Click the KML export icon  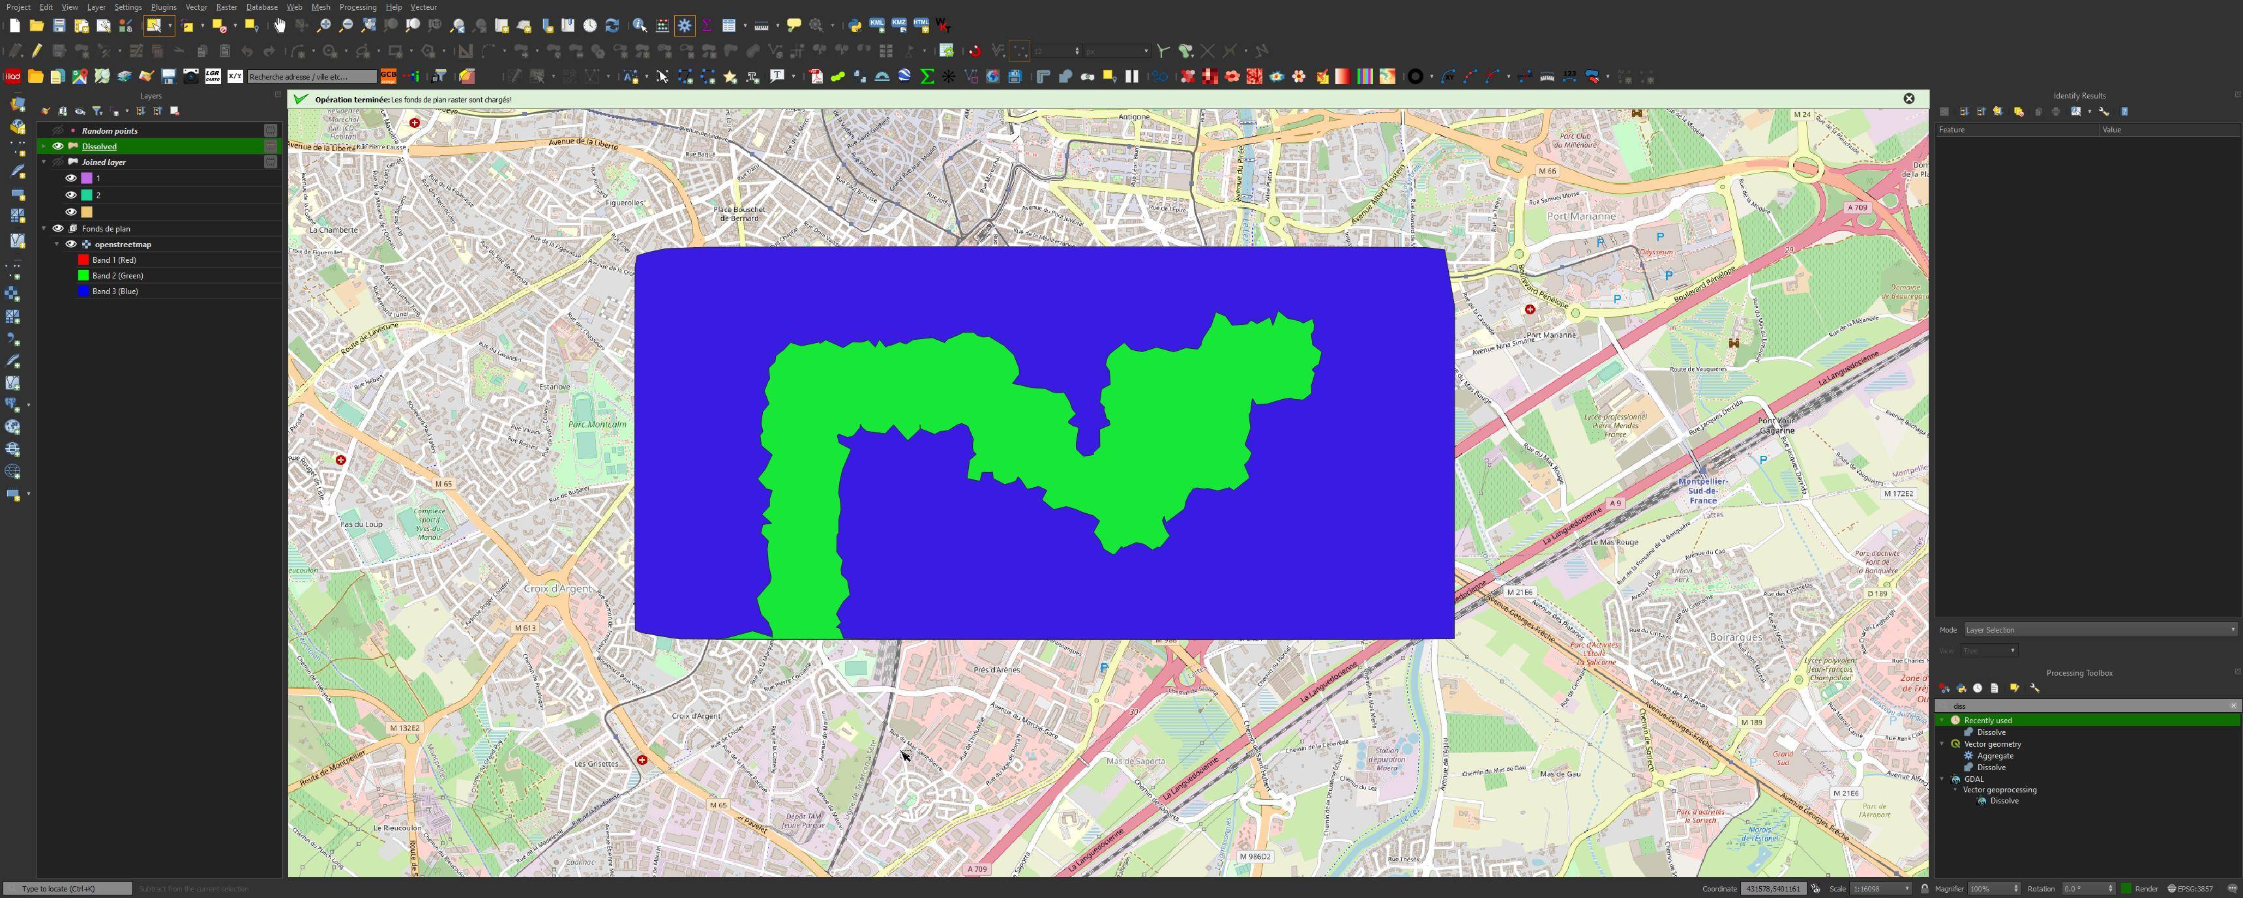pos(877,25)
